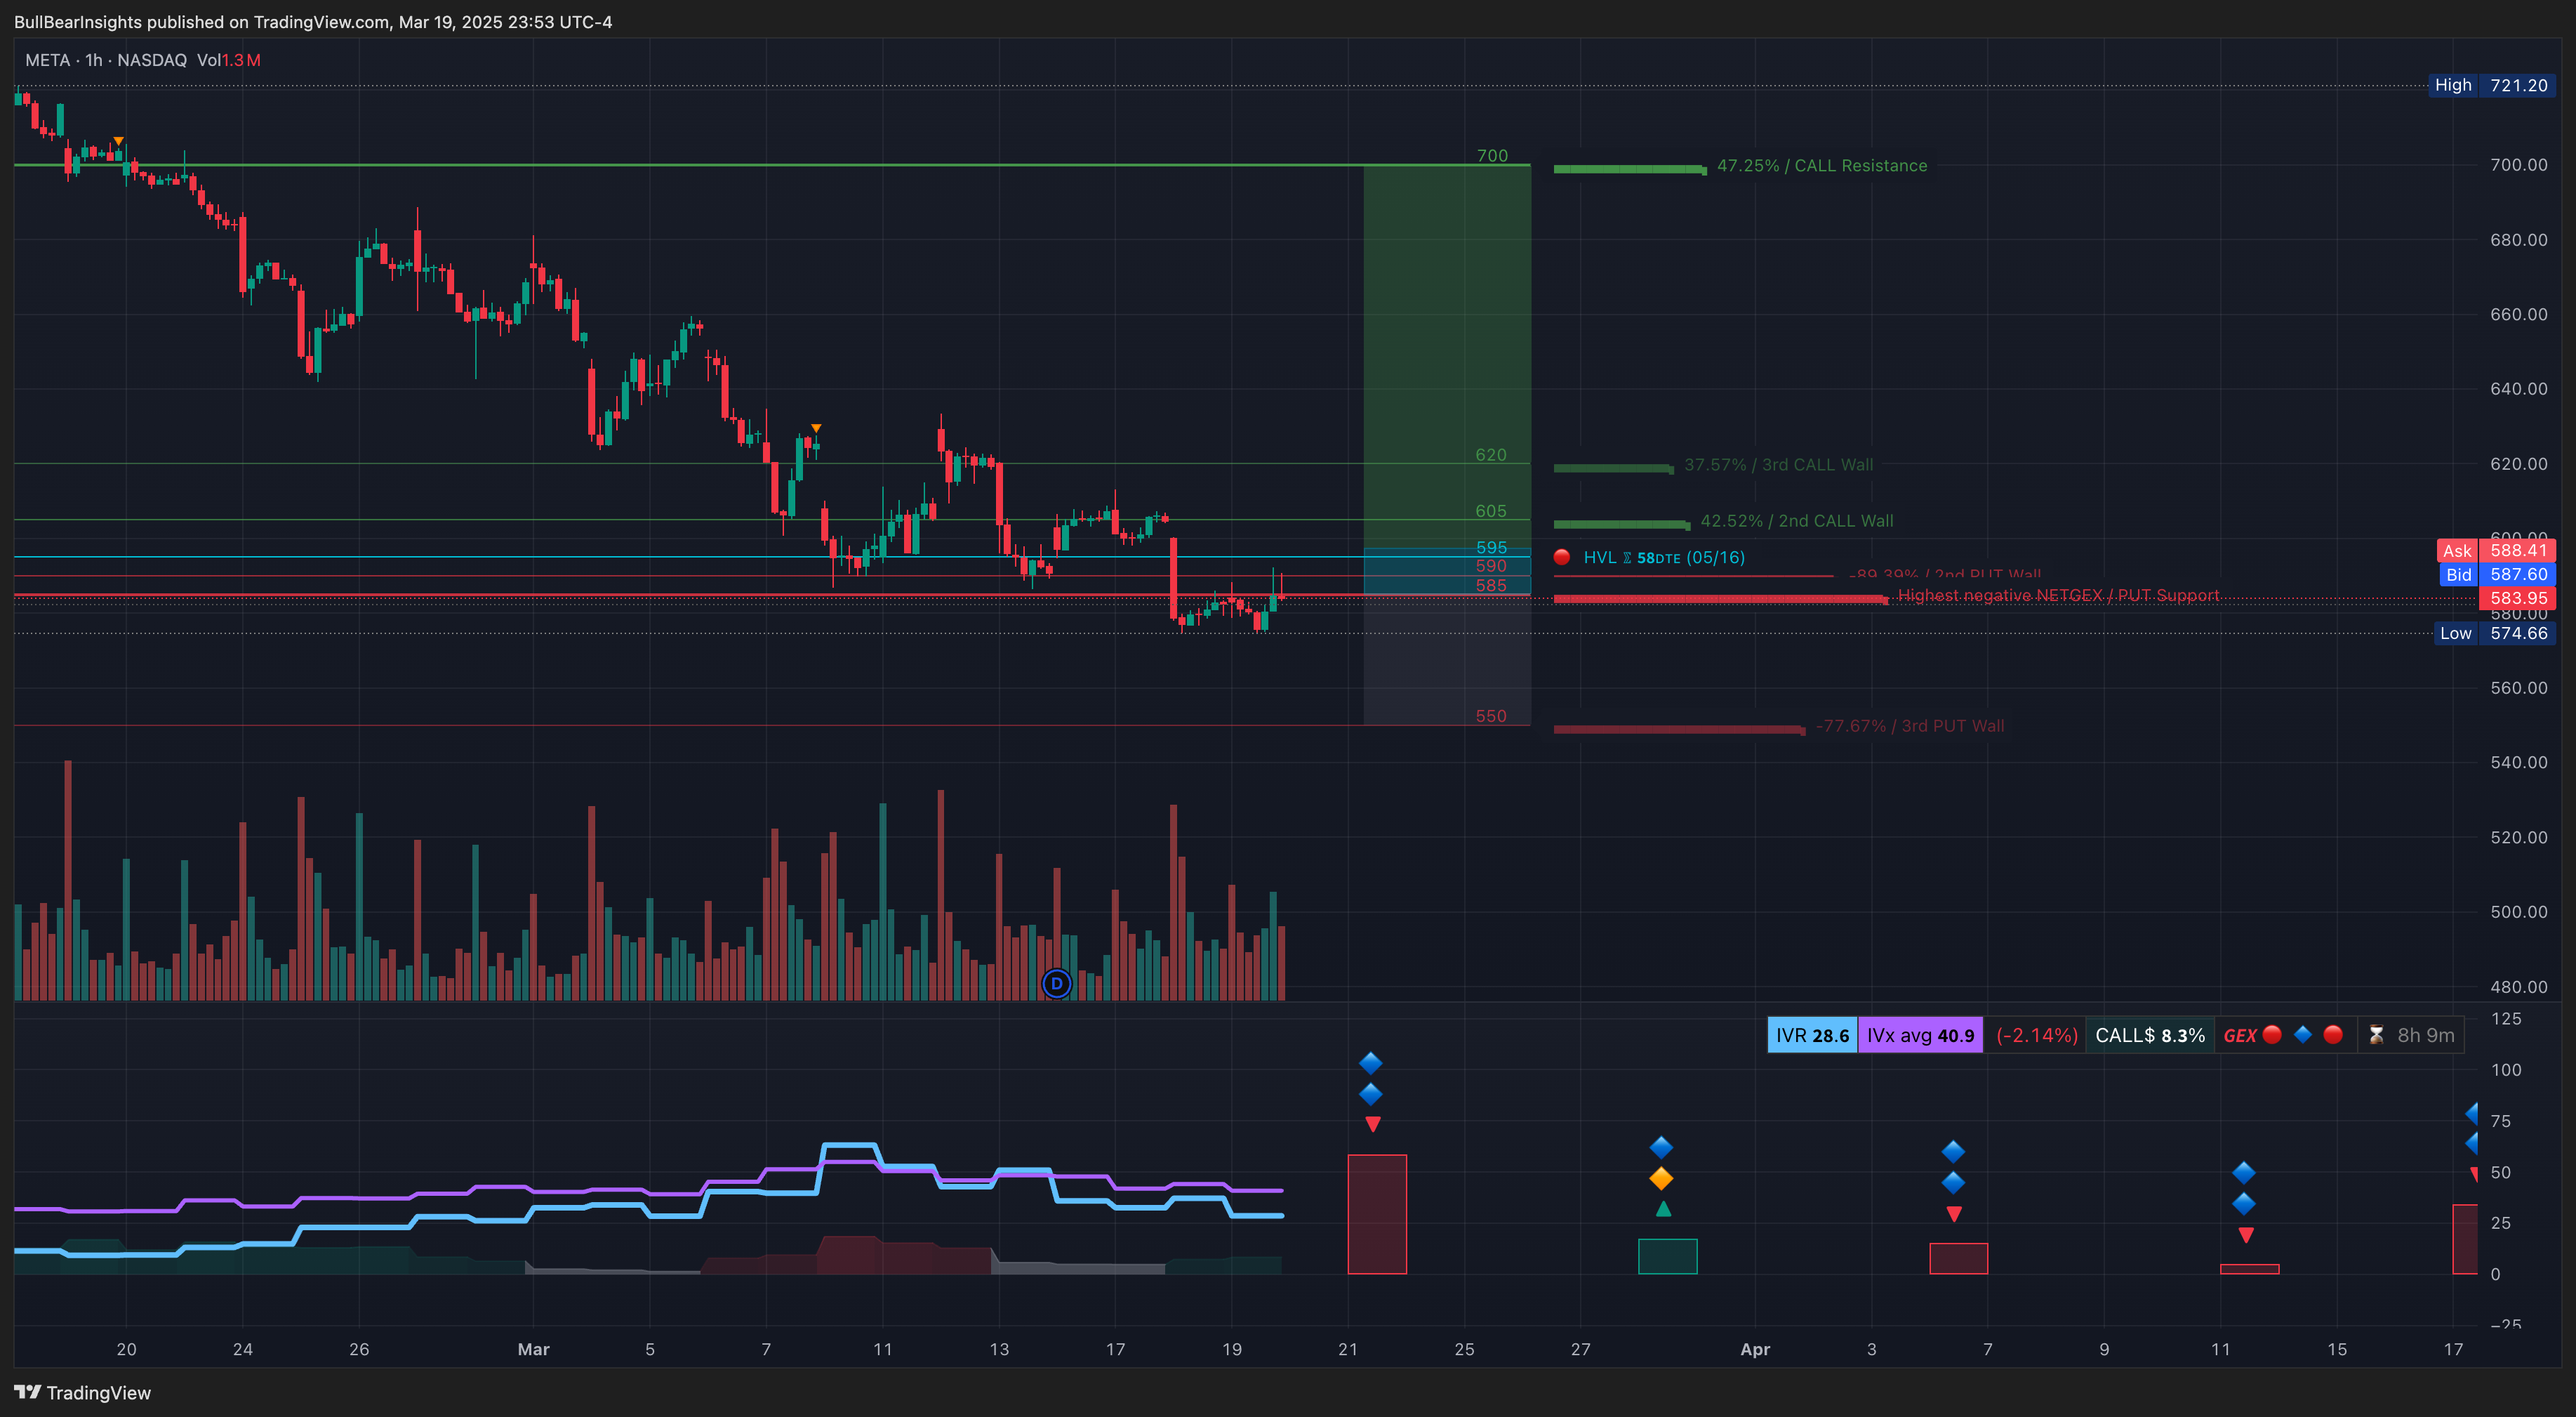Click the 680.00 price axis label
The height and width of the screenshot is (1417, 2576).
pos(2518,239)
